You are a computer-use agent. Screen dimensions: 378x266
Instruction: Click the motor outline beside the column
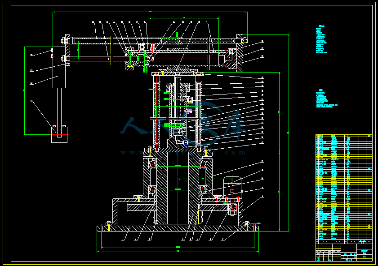tap(232, 187)
